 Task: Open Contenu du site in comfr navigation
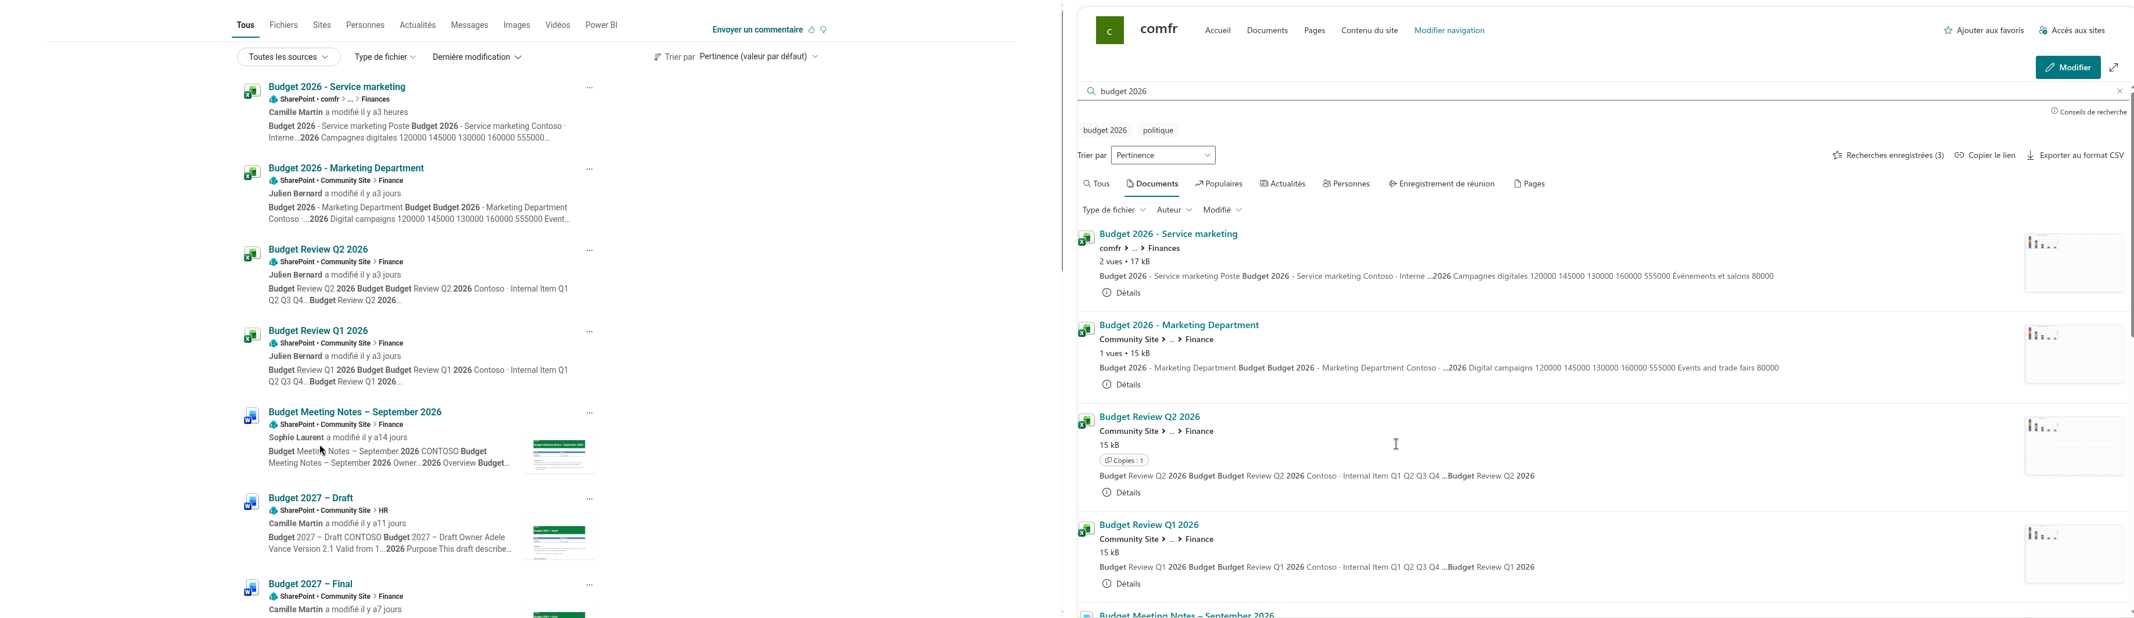coord(1370,31)
